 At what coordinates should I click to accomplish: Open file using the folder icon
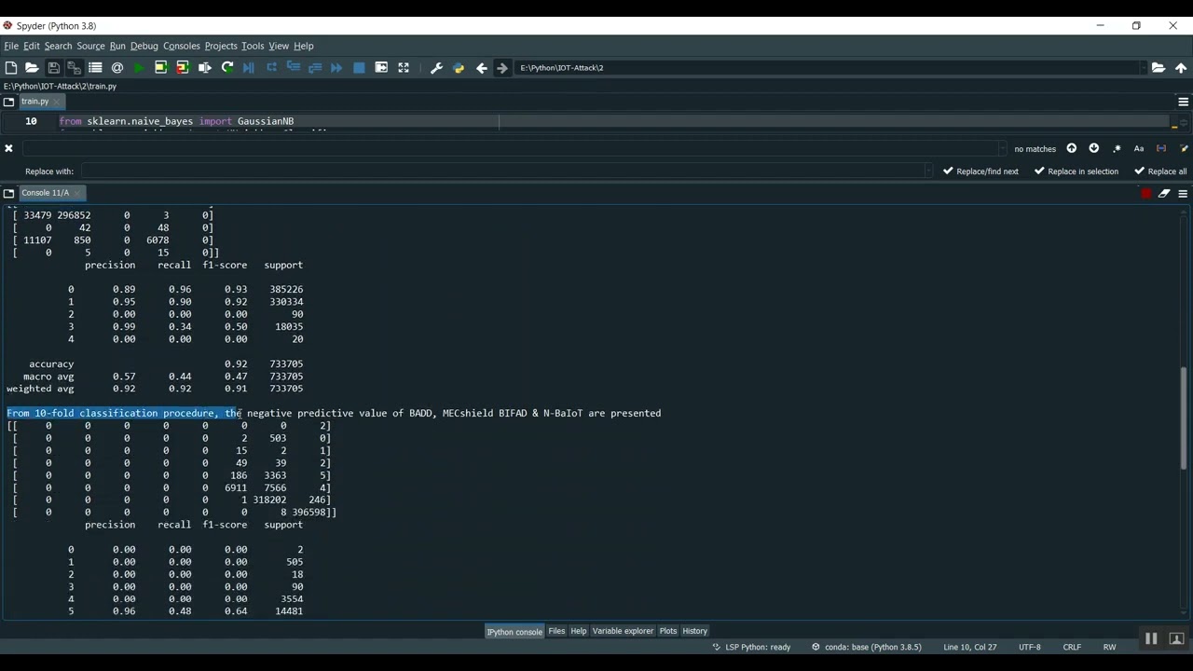pos(32,68)
